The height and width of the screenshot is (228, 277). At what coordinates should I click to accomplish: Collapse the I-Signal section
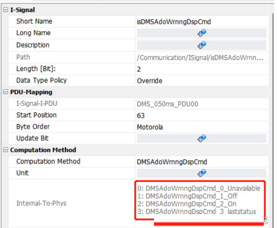pos(6,10)
